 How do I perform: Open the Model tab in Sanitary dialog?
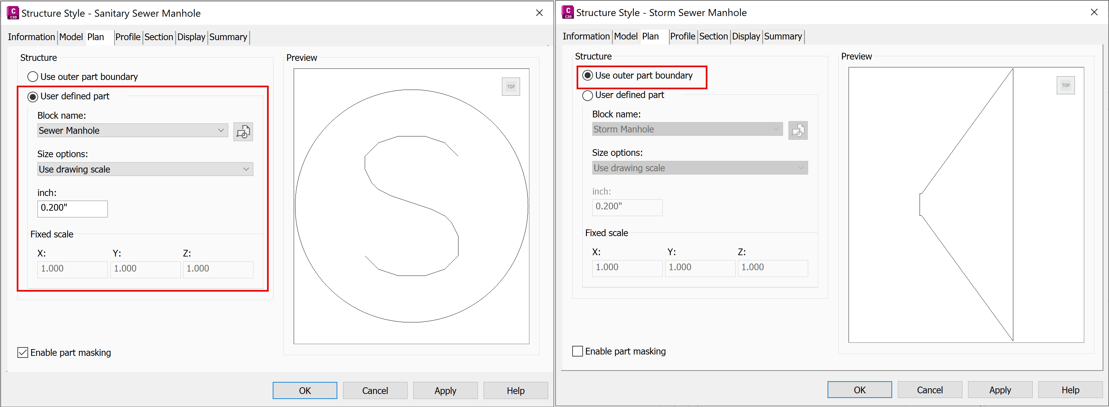click(71, 37)
